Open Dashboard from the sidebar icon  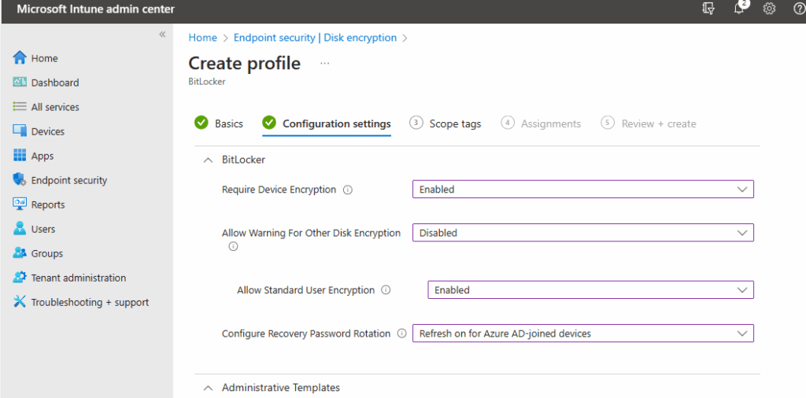coord(20,83)
